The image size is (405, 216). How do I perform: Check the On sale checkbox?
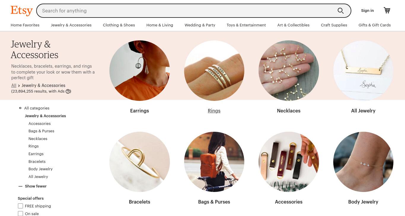(20, 214)
